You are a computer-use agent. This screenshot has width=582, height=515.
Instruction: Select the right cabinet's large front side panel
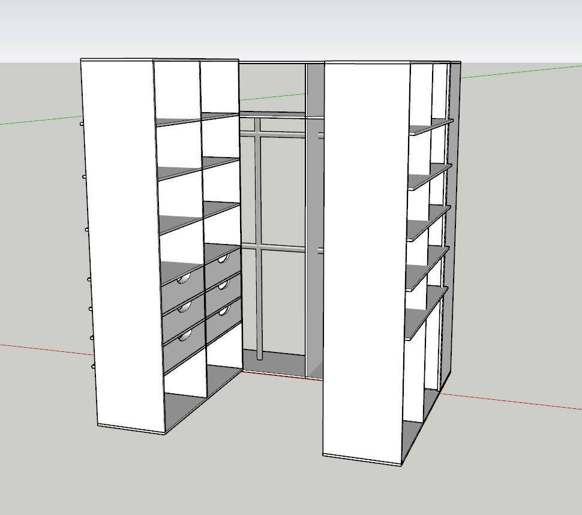click(364, 258)
